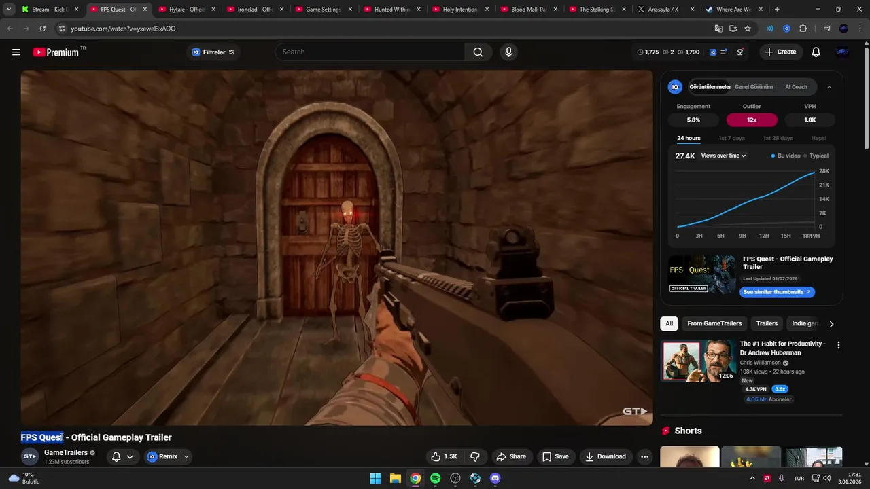The height and width of the screenshot is (489, 870).
Task: Open the media controls icon in Chrome toolbar
Action: click(827, 29)
